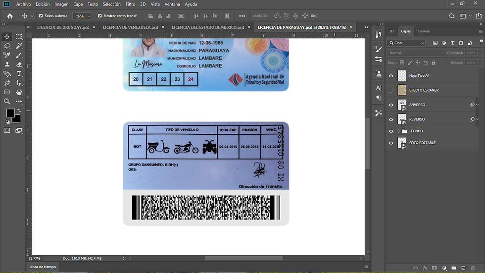Go to the Home screen
485x273 pixels.
click(x=10, y=16)
